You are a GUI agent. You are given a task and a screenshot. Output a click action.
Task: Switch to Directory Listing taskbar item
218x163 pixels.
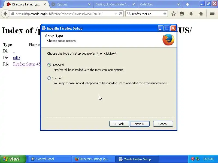point(93,159)
